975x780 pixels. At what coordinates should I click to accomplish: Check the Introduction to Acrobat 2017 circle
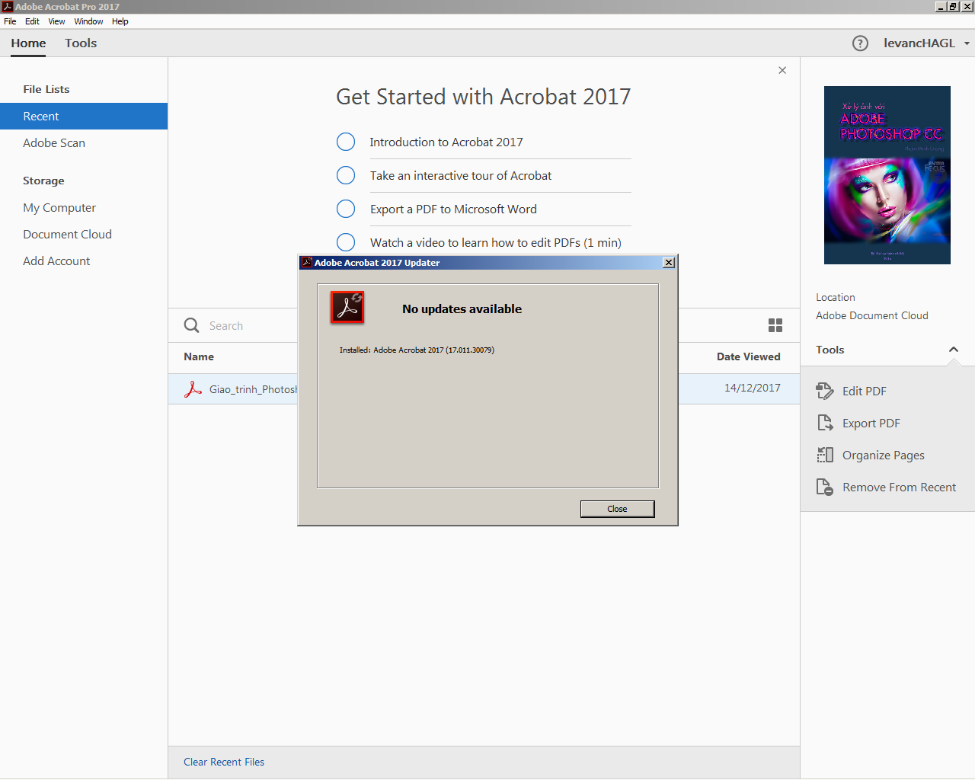[346, 142]
